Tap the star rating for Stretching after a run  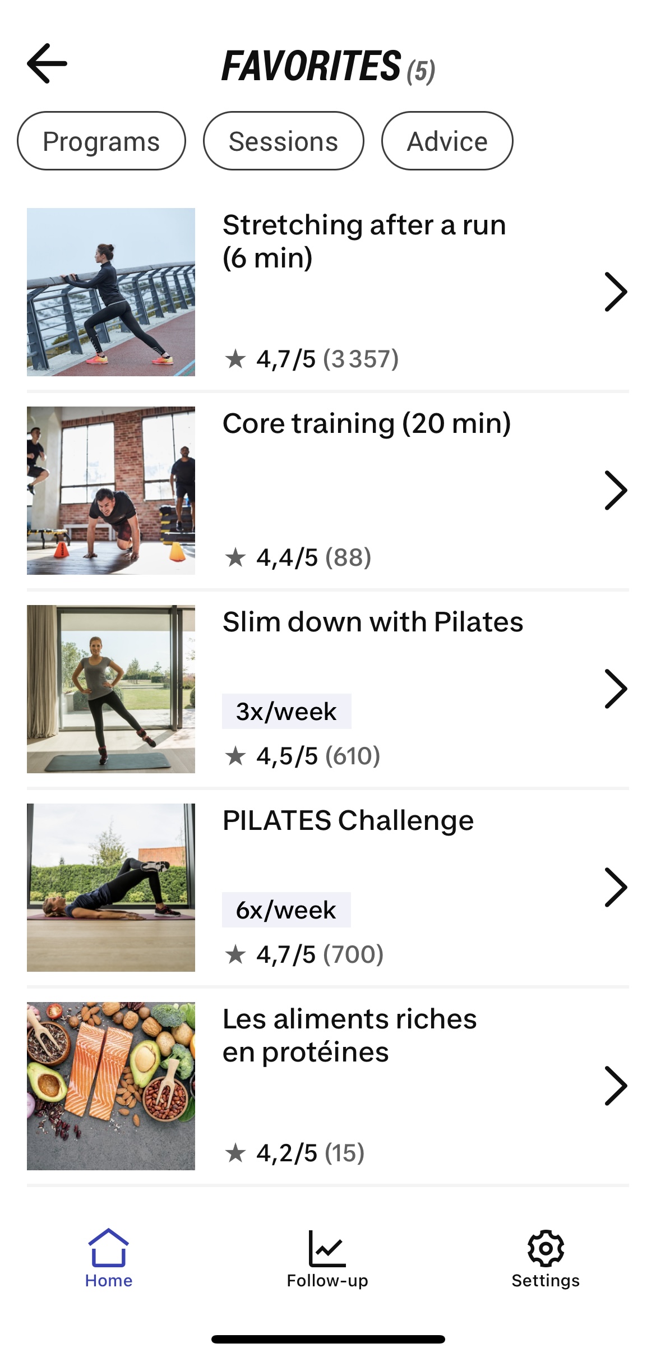[311, 359]
